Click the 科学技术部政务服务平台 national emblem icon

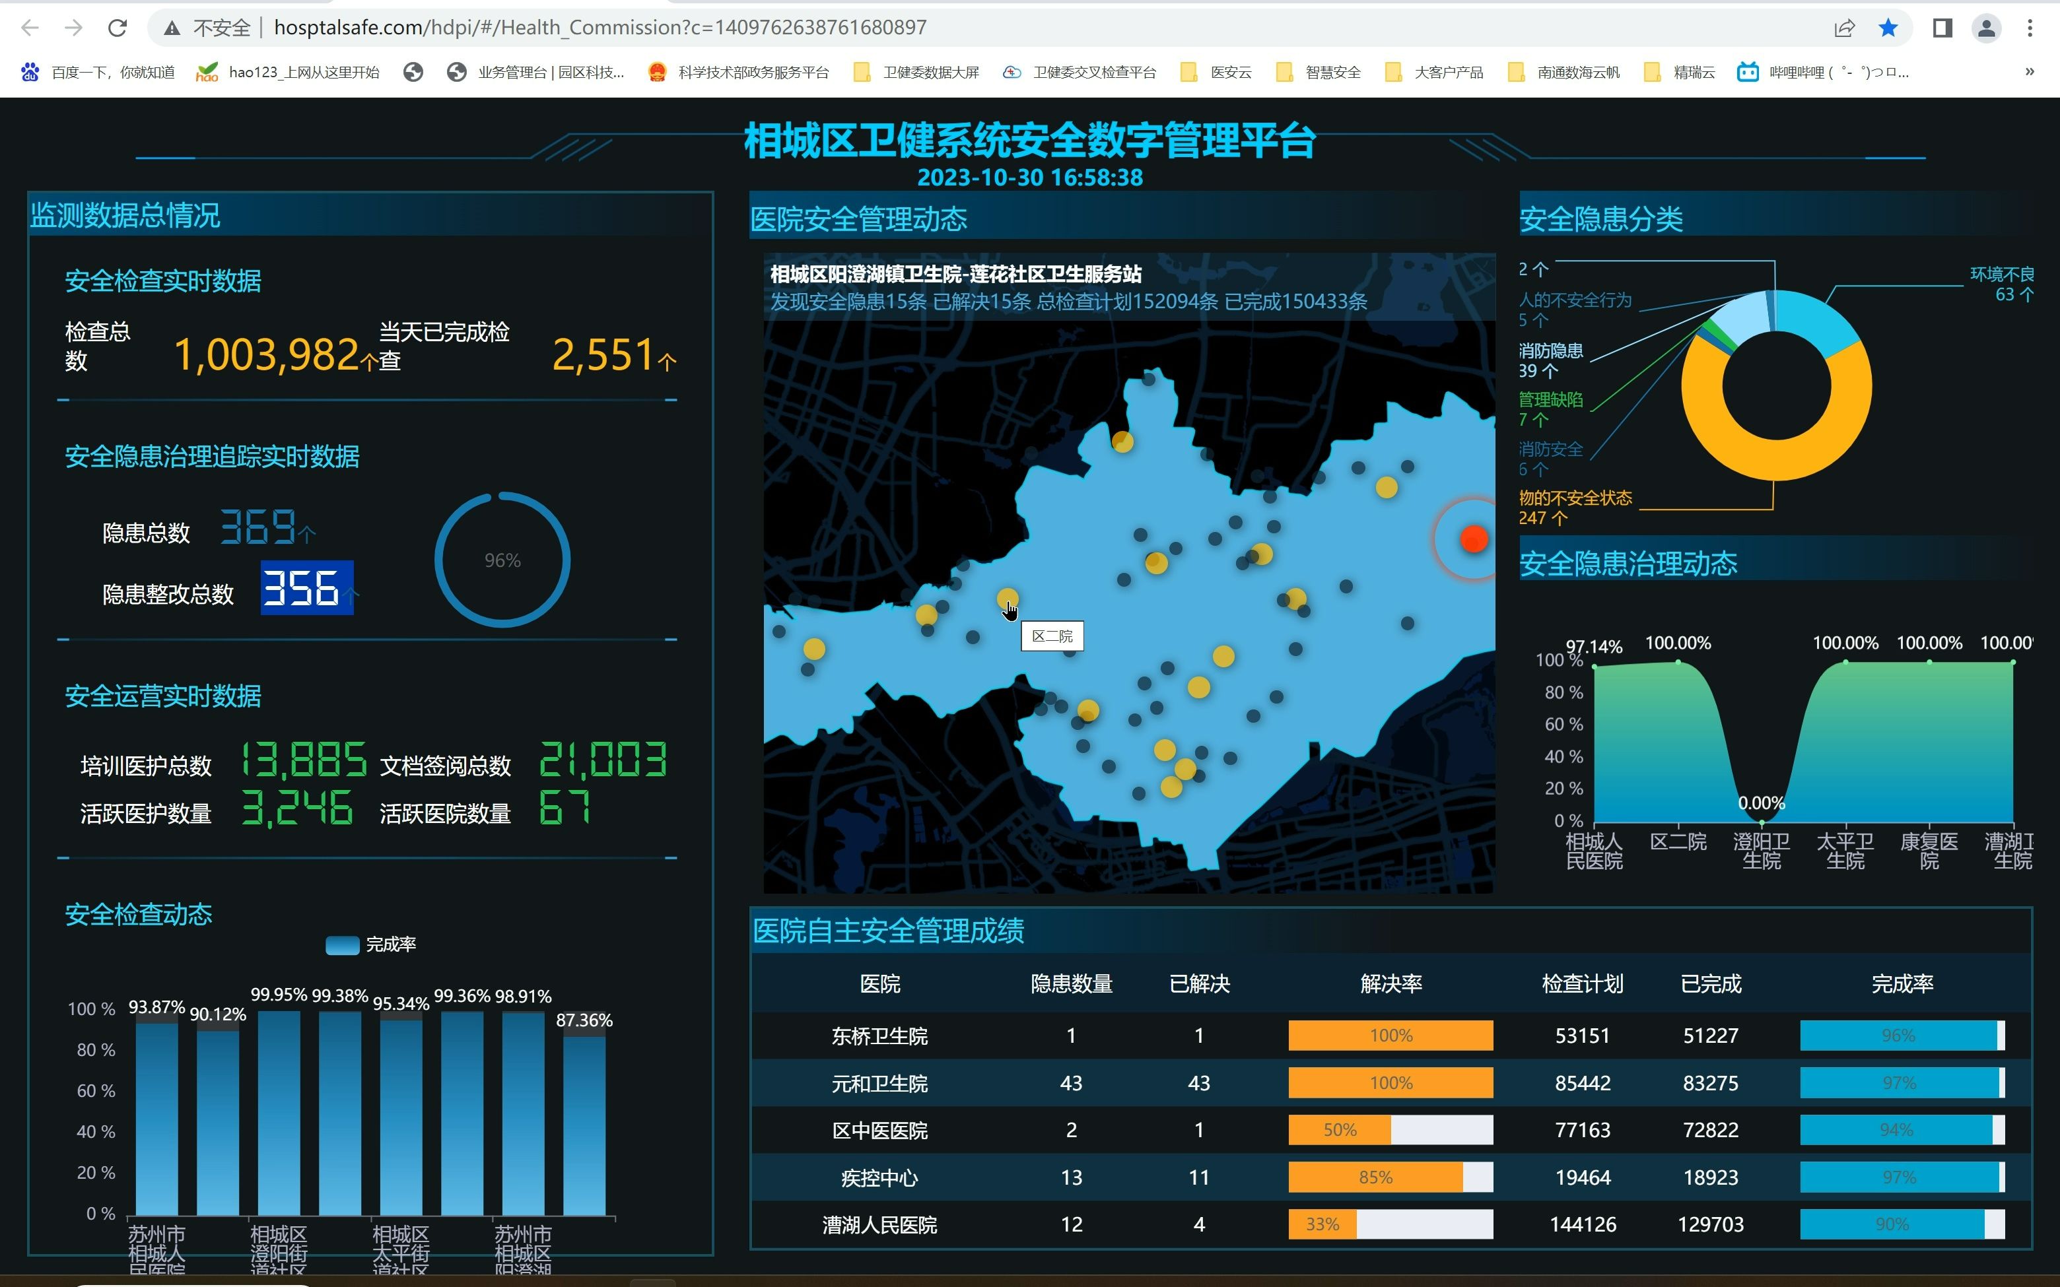[657, 71]
